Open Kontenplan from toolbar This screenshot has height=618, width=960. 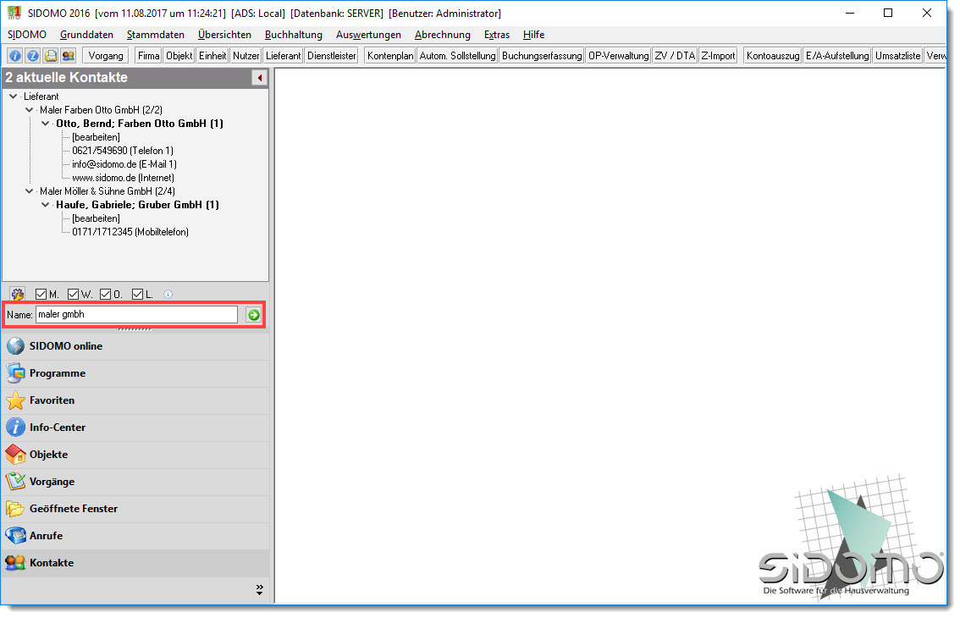(x=390, y=56)
